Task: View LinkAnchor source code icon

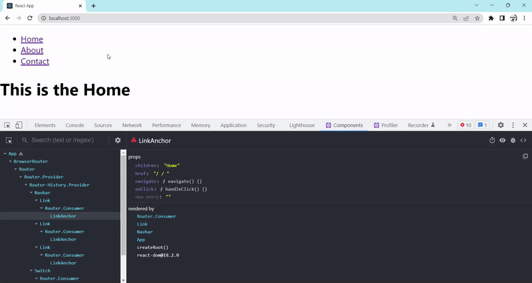Action: [x=523, y=141]
